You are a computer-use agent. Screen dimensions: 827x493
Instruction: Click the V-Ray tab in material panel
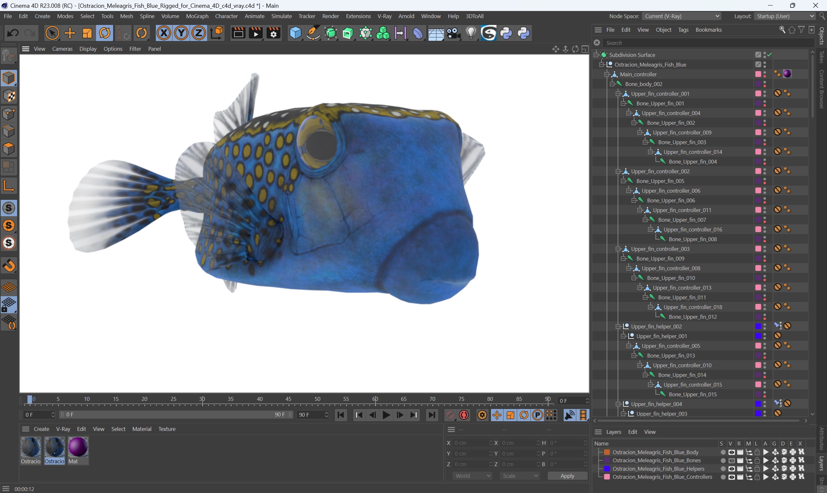[x=62, y=429]
